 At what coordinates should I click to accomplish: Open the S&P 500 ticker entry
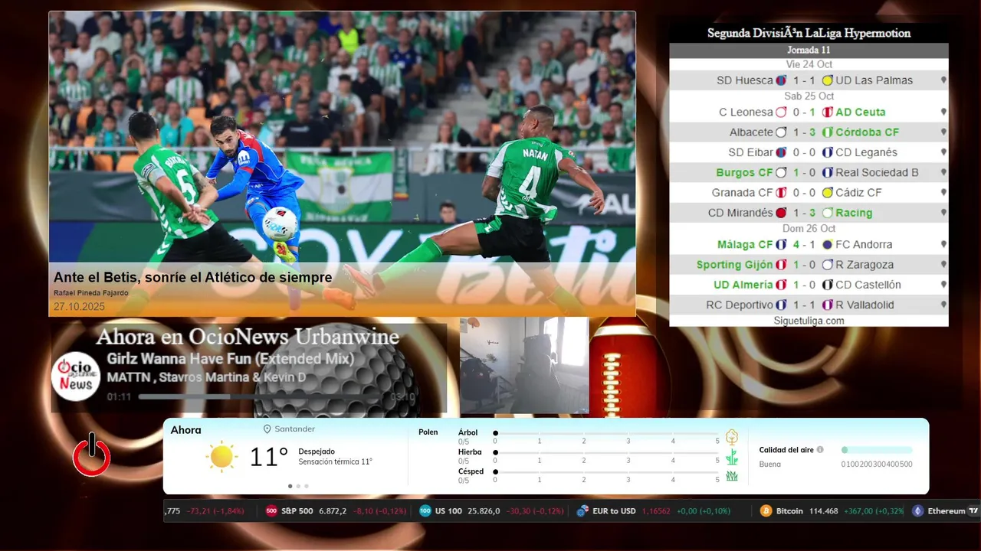click(x=336, y=511)
